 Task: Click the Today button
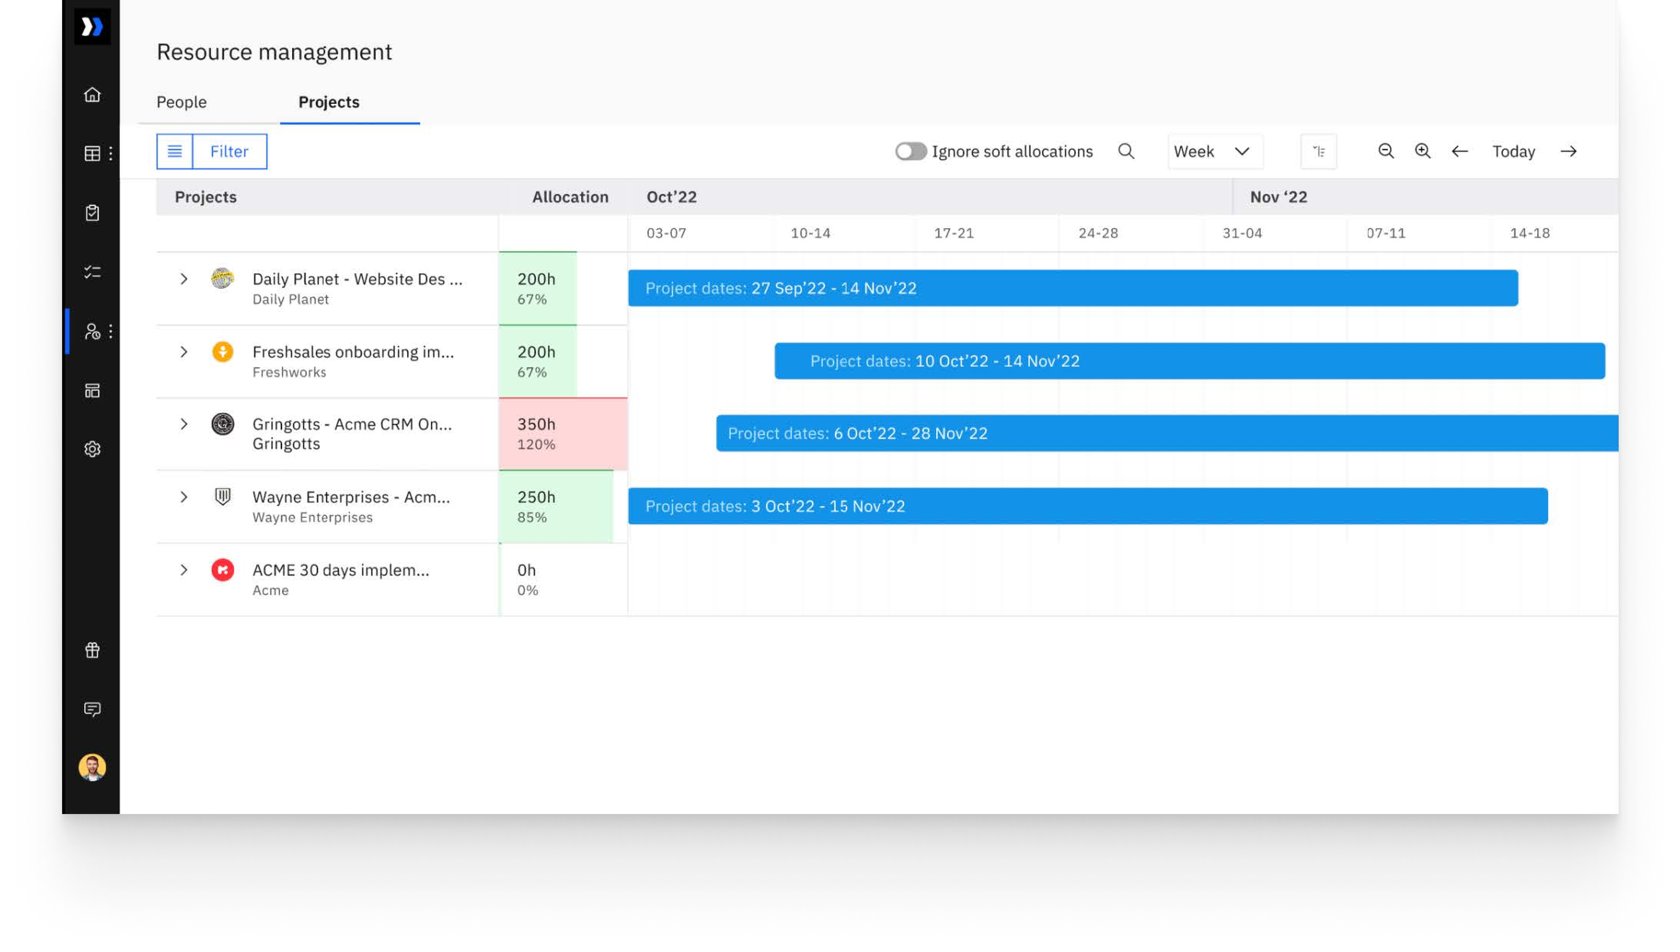(1513, 151)
